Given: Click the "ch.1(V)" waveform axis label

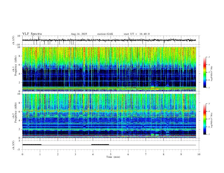Looking at the screenshot, I should 14,40.
